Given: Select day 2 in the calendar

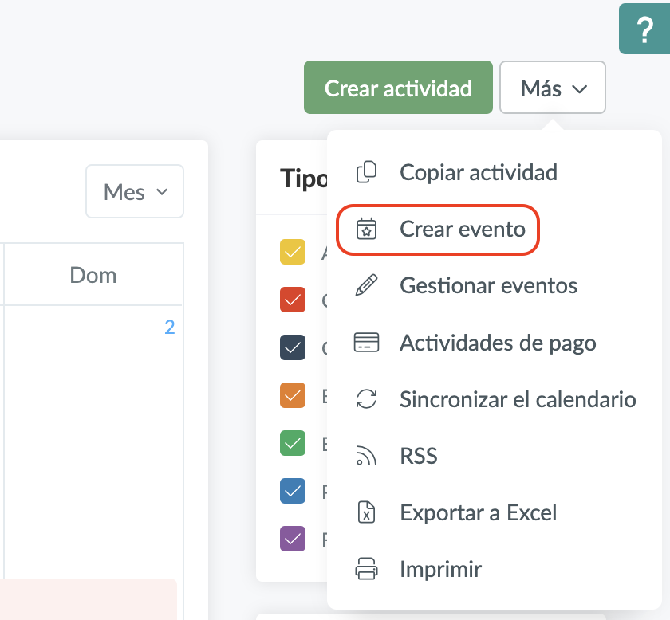Looking at the screenshot, I should coord(169,327).
